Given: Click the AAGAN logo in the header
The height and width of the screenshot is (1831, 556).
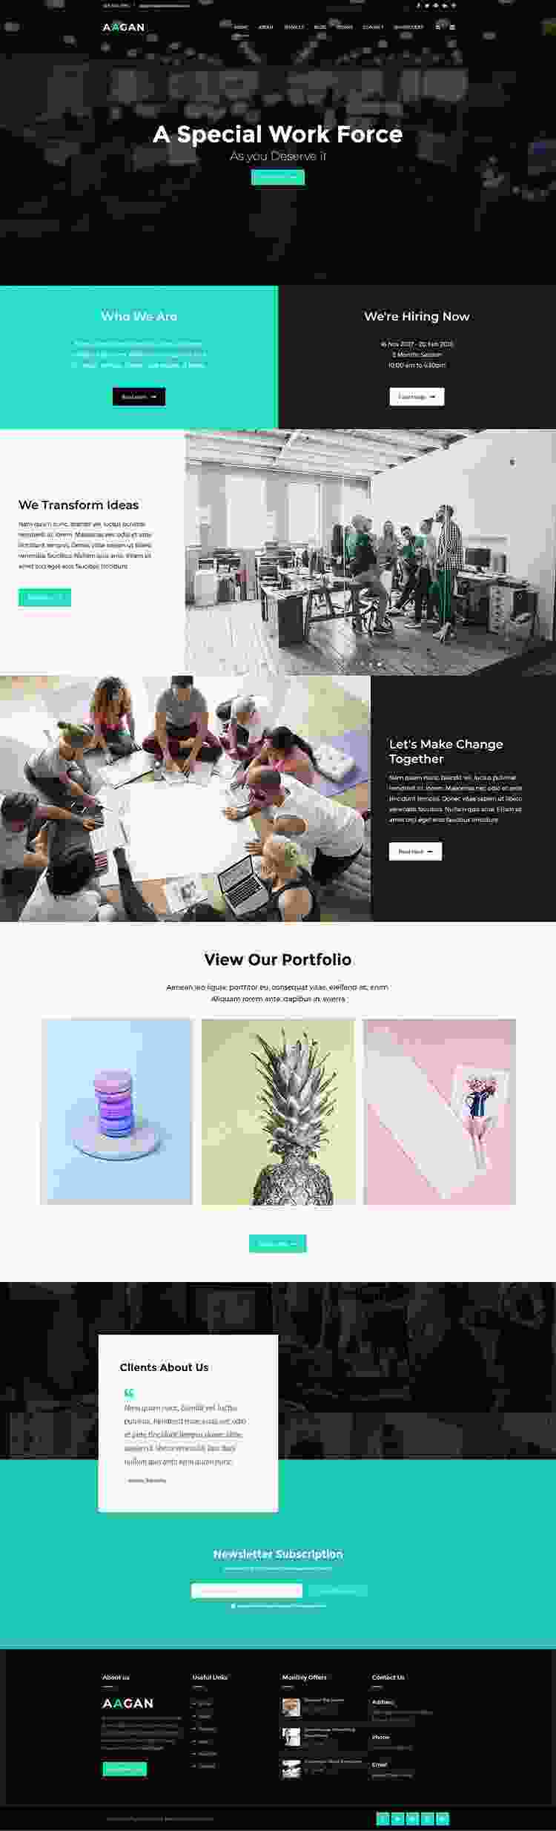Looking at the screenshot, I should click(124, 27).
